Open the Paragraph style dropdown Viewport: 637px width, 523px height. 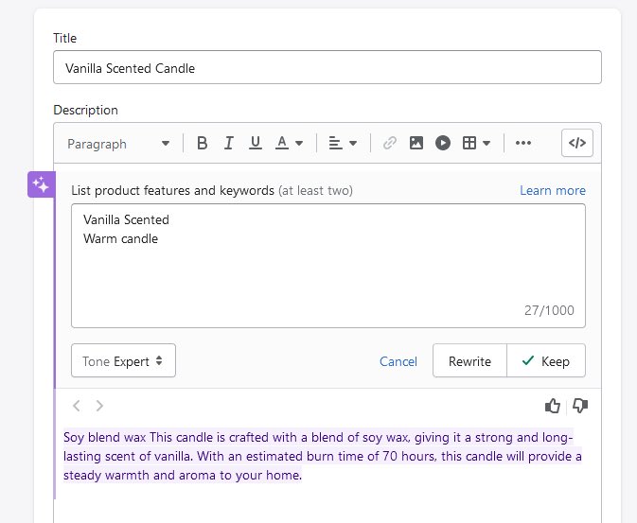[118, 144]
